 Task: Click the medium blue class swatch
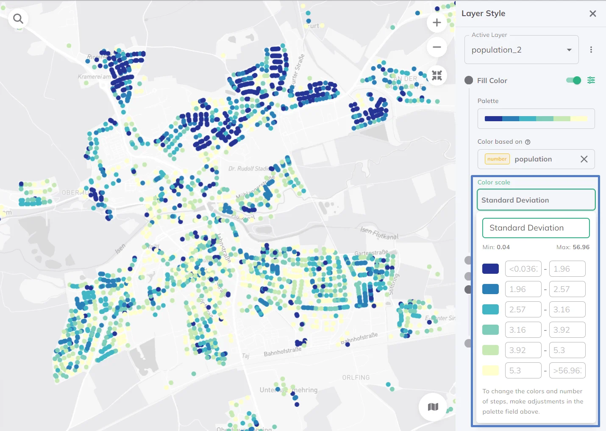[491, 289]
